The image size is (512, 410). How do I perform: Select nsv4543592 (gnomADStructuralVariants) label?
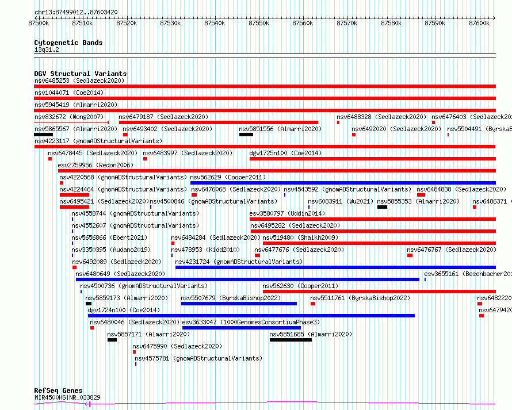tap(347, 189)
